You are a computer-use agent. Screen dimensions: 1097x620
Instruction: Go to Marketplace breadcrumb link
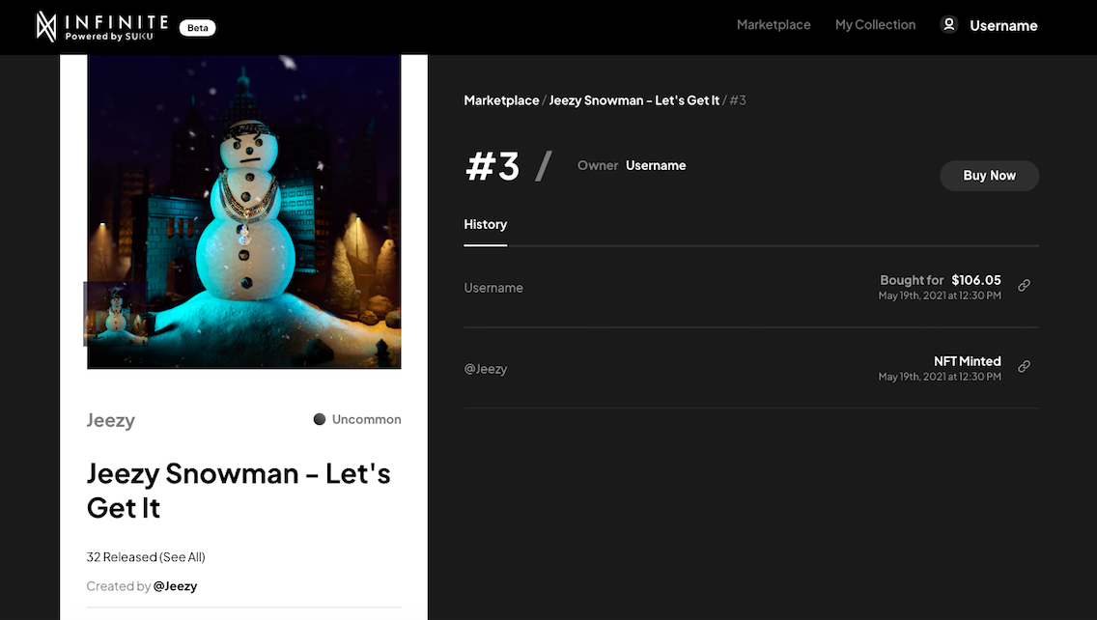(x=501, y=100)
